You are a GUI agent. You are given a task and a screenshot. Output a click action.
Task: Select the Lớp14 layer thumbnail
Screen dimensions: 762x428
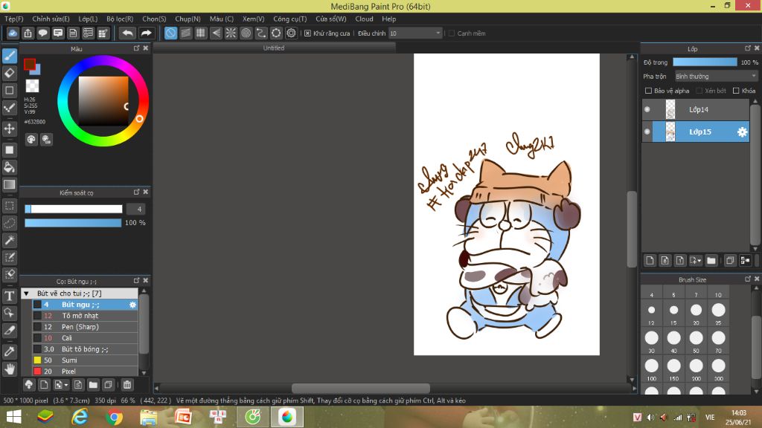point(670,110)
